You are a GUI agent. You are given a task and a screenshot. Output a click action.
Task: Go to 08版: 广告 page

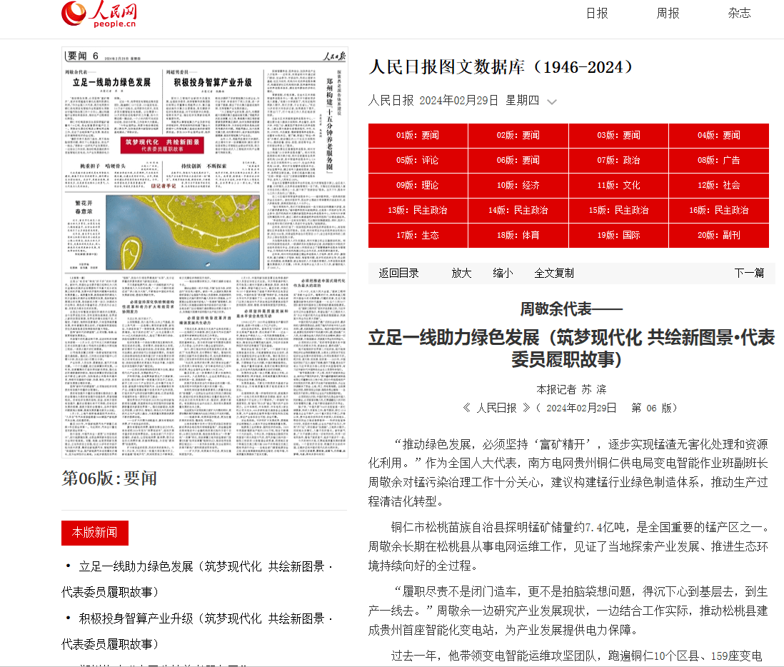pyautogui.click(x=719, y=161)
